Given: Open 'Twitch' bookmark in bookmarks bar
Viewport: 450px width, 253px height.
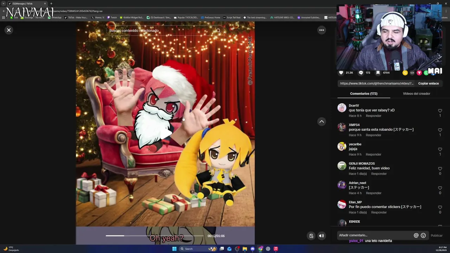Looking at the screenshot, I should coord(112,17).
